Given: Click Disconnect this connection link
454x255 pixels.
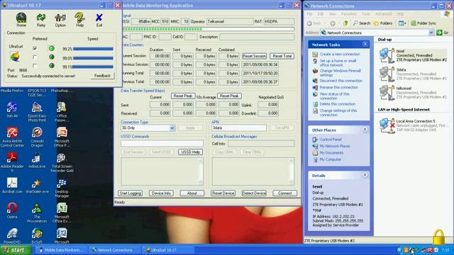Looking at the screenshot, I should tap(340, 81).
